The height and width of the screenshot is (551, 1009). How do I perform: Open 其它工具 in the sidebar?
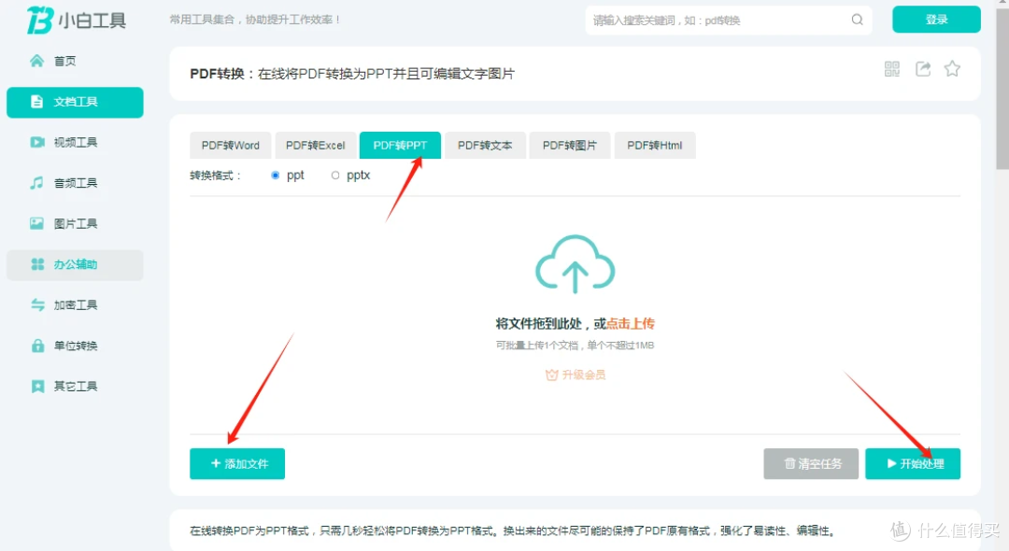(x=75, y=387)
